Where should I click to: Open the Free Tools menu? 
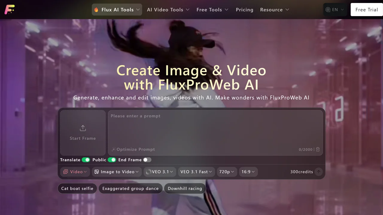click(x=212, y=10)
